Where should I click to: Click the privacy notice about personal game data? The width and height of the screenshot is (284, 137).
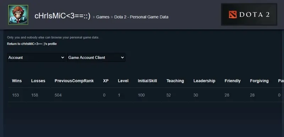(53, 37)
